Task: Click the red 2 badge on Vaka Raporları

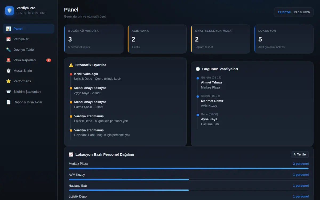Action: coord(49,60)
